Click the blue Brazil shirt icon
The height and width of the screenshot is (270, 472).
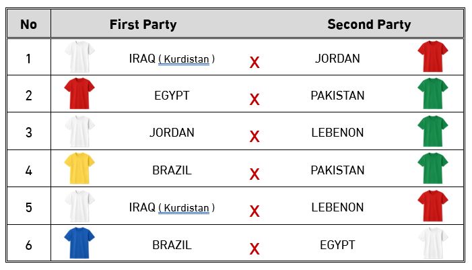point(79,243)
